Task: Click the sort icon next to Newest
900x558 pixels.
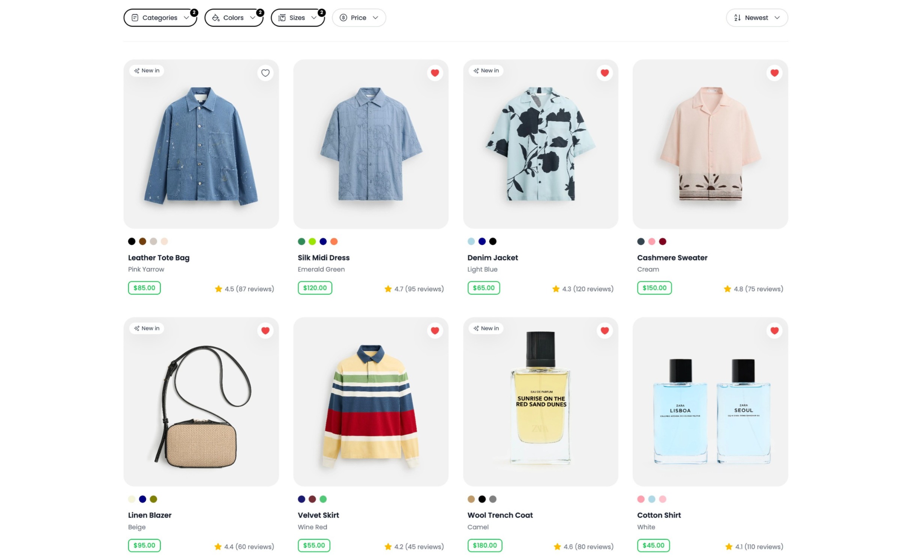Action: pos(737,17)
